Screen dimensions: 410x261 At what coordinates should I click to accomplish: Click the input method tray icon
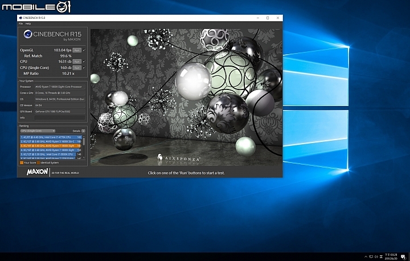click(x=381, y=257)
